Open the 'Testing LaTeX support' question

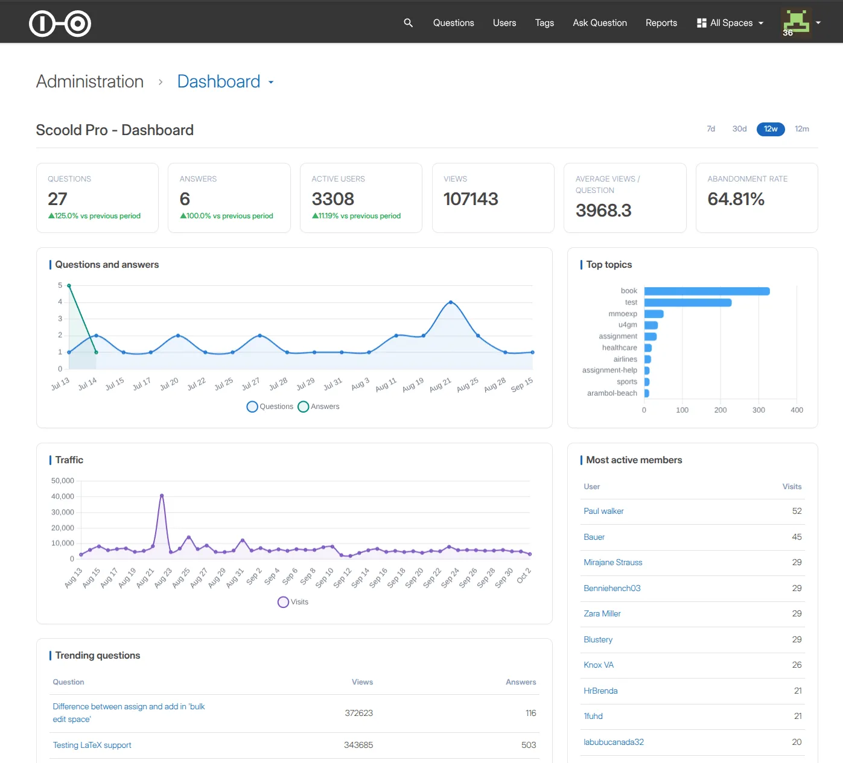(92, 746)
